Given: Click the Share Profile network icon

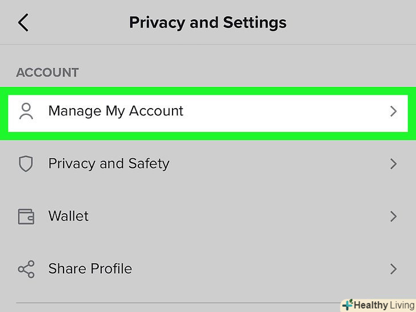Looking at the screenshot, I should pyautogui.click(x=26, y=269).
